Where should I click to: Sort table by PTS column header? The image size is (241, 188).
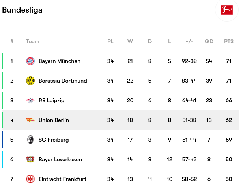coord(229,41)
